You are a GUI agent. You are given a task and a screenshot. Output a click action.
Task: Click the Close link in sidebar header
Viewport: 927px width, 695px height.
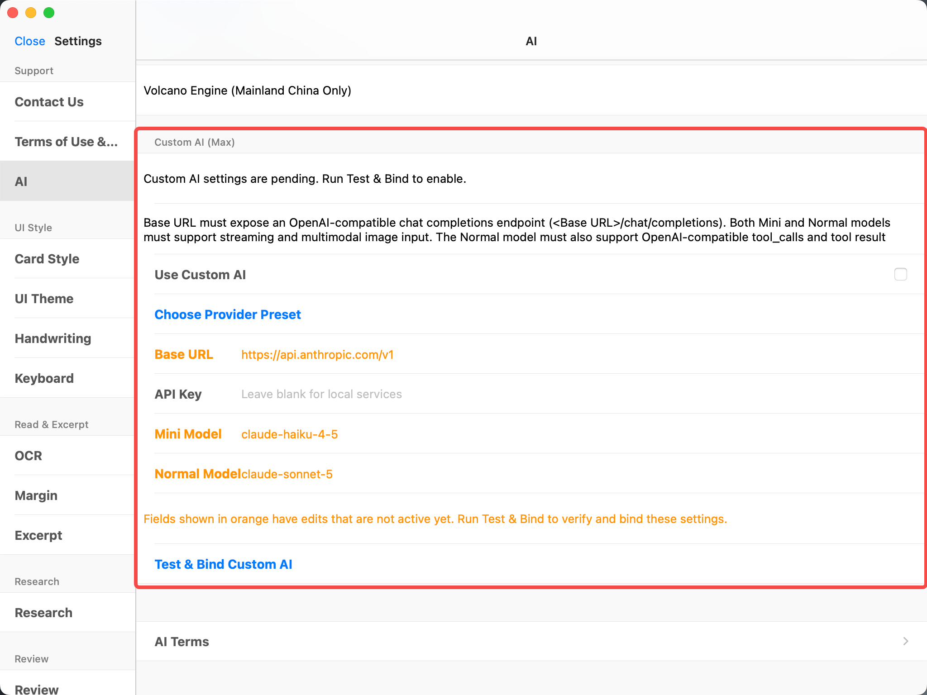[30, 41]
